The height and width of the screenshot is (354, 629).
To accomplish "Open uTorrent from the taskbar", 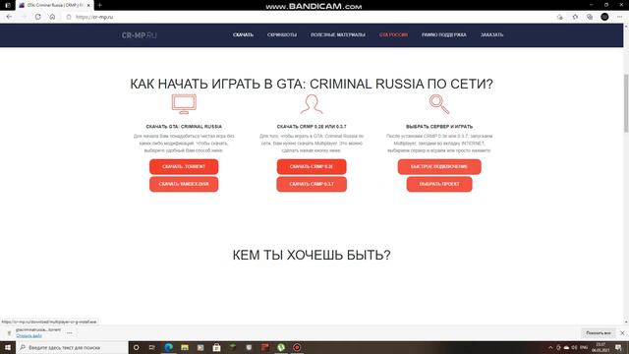I will 281,347.
